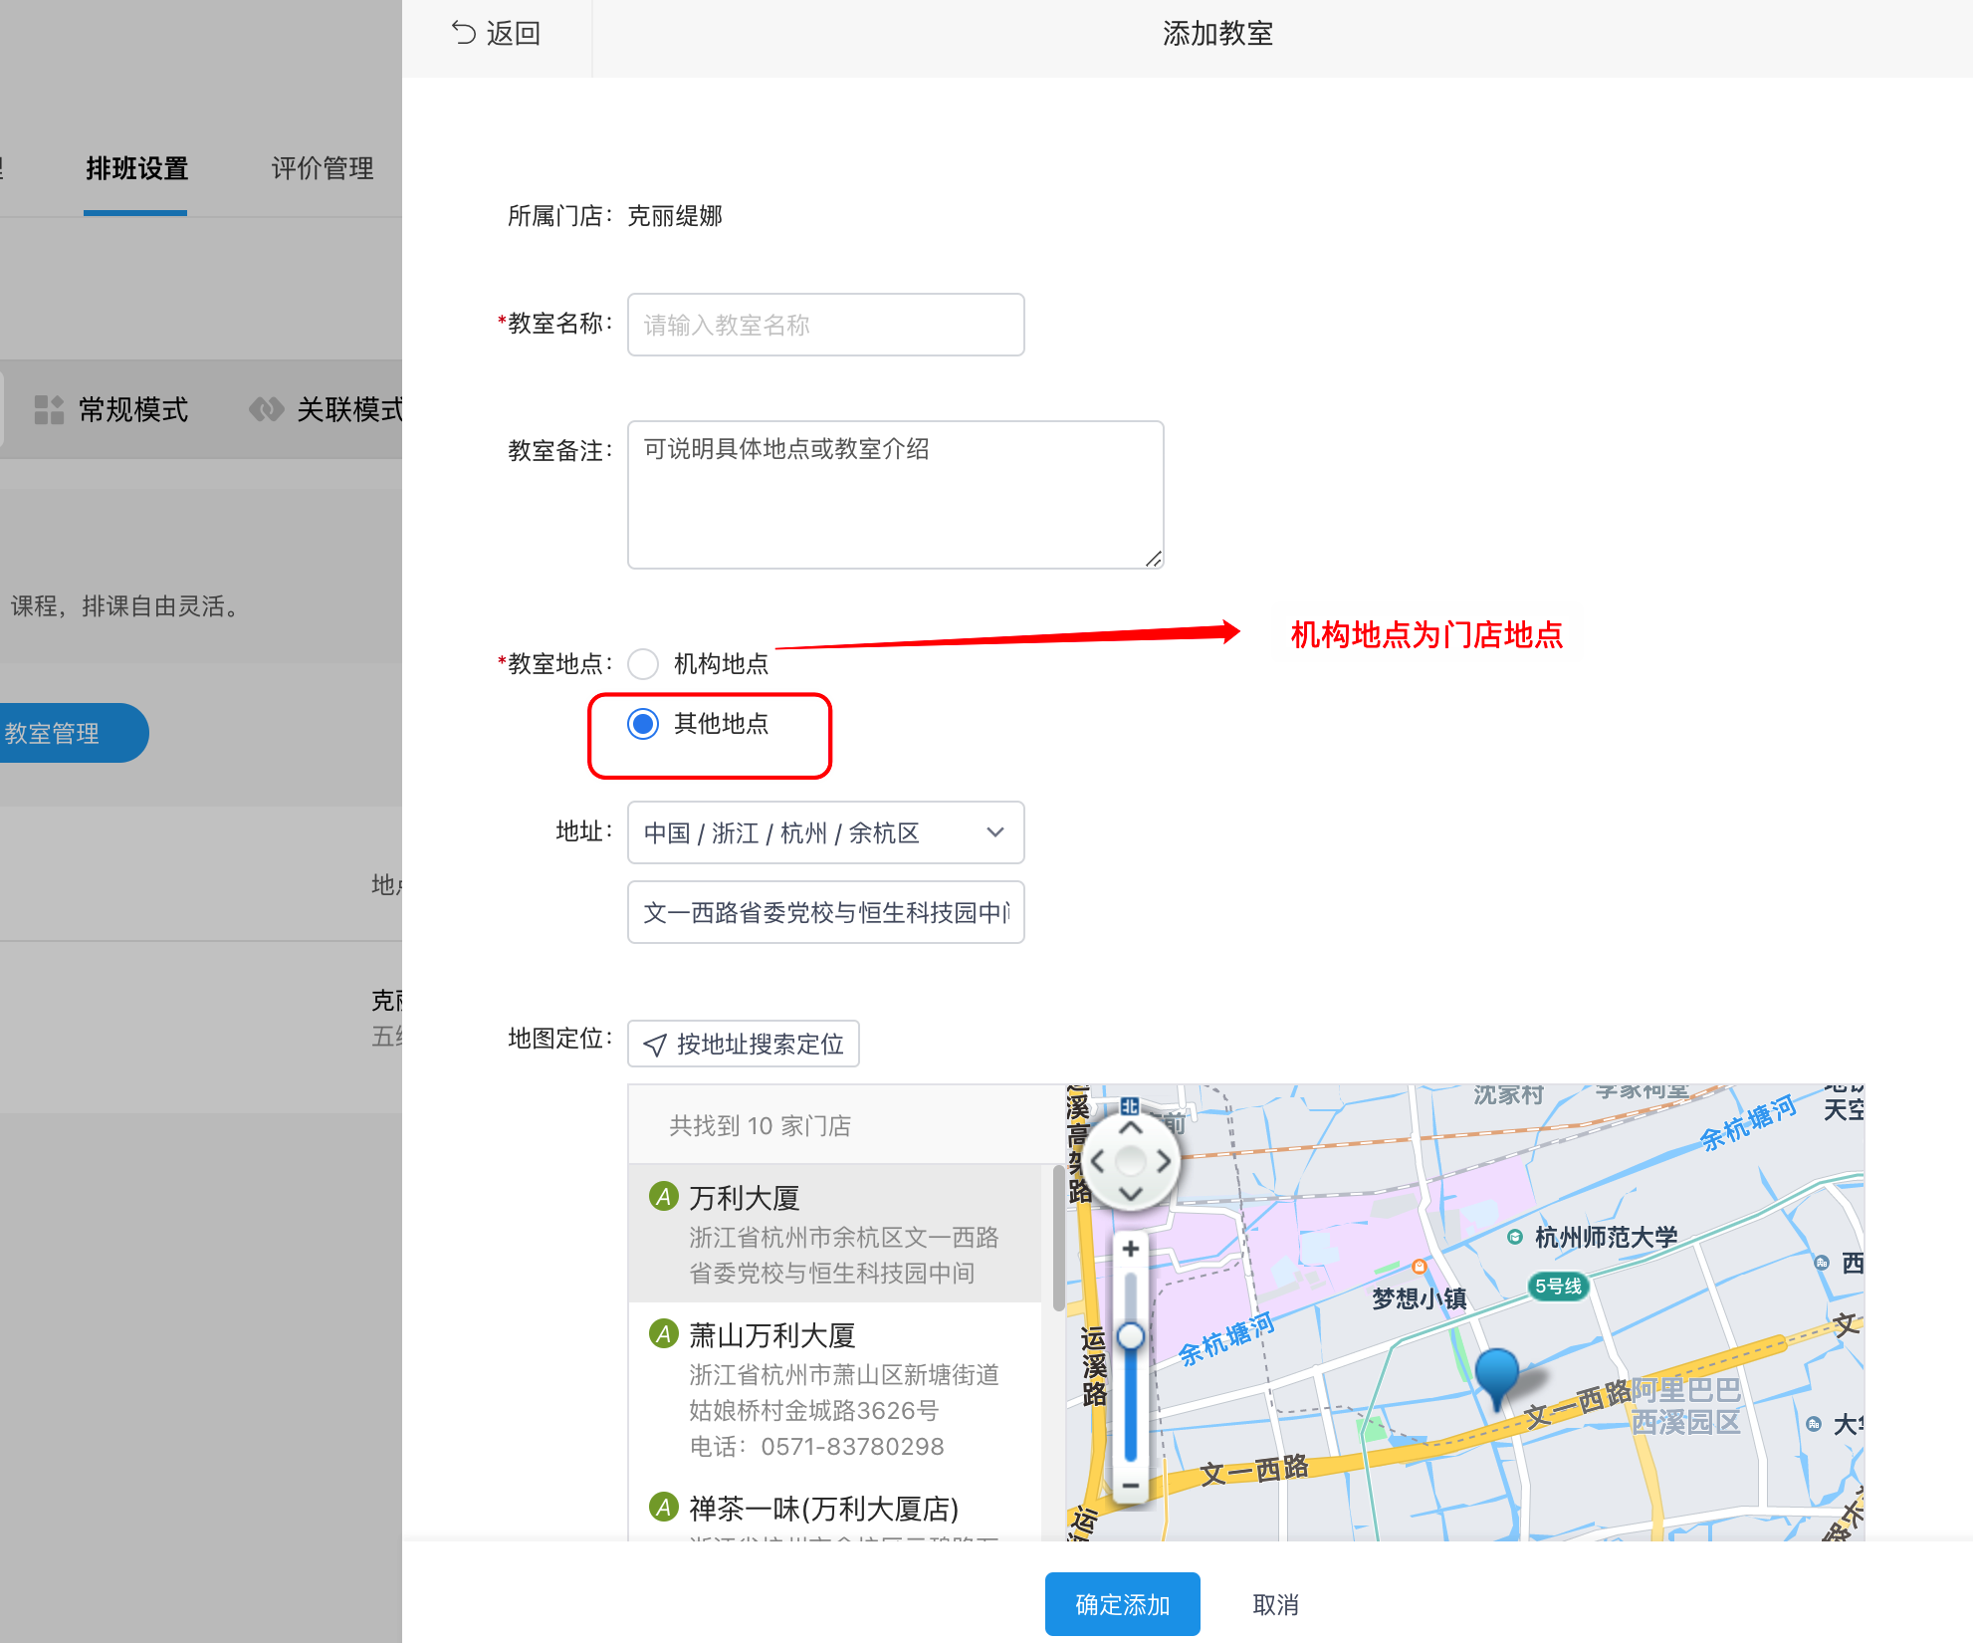Open the 中国/浙江/杭州/余杭区 address dropdown
This screenshot has height=1643, width=1973.
(825, 832)
